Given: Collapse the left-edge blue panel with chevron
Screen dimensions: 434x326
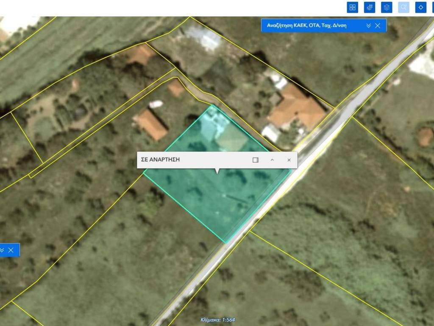Looking at the screenshot, I should pyautogui.click(x=2, y=250).
